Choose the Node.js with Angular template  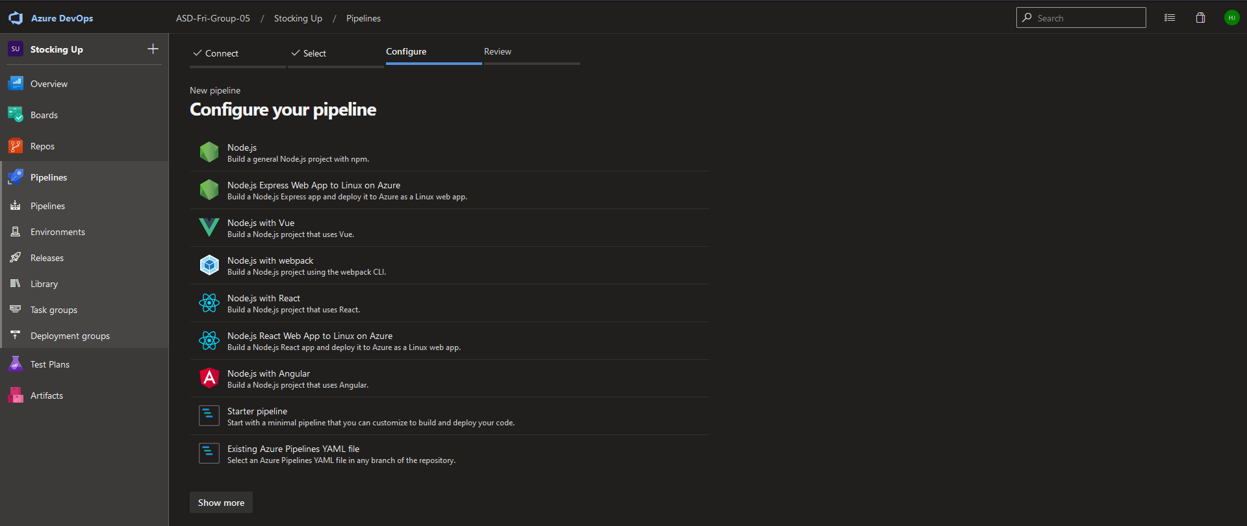268,373
